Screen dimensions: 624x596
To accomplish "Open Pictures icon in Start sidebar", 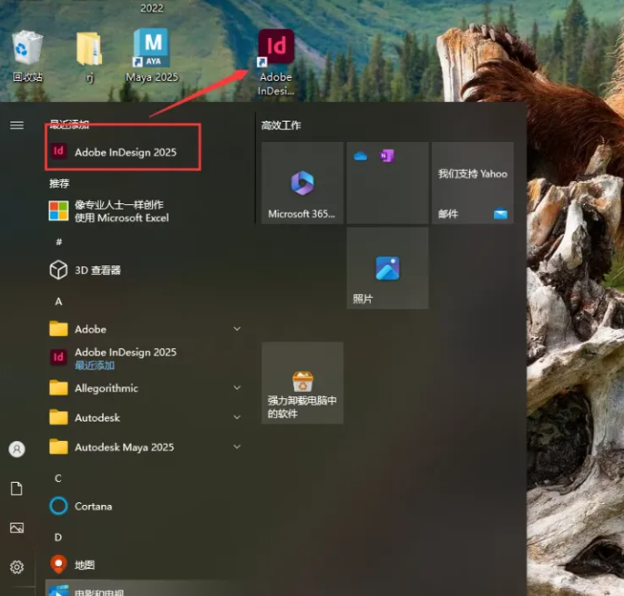I will point(17,527).
